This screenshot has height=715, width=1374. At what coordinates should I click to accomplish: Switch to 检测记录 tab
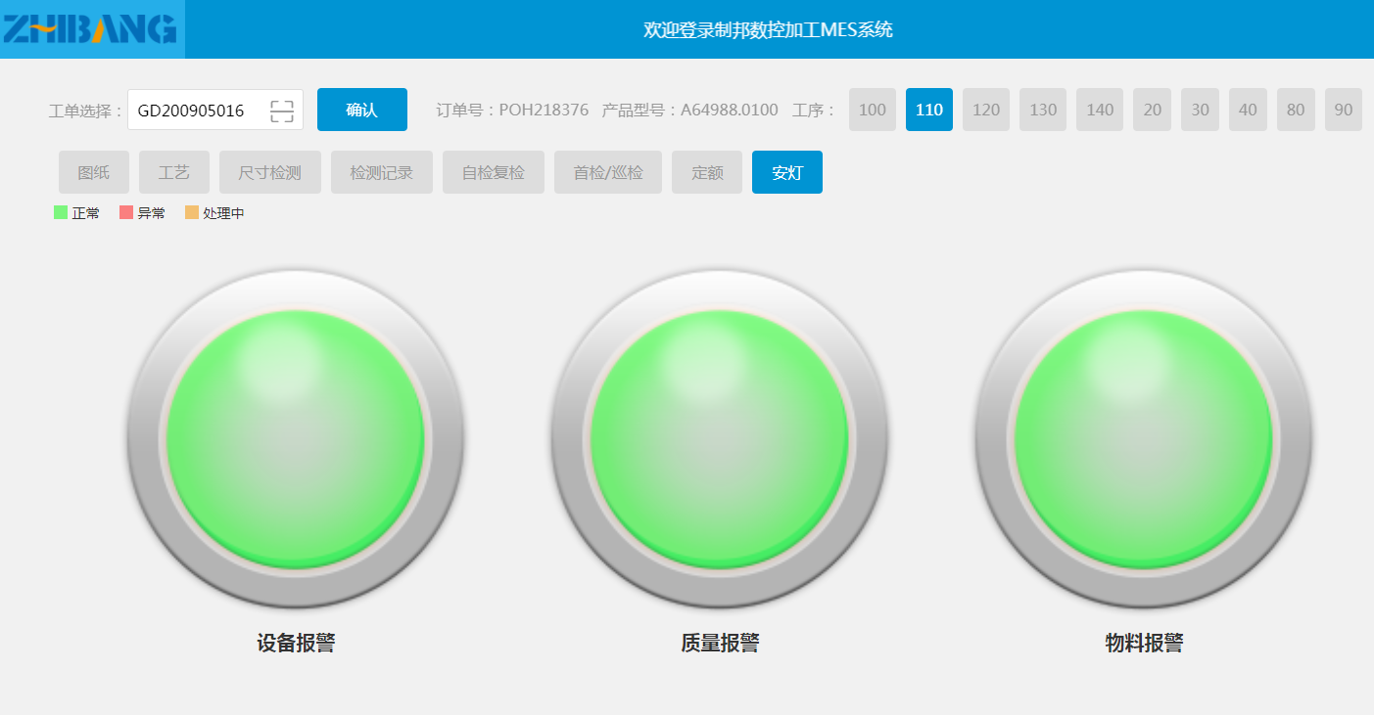tap(382, 172)
